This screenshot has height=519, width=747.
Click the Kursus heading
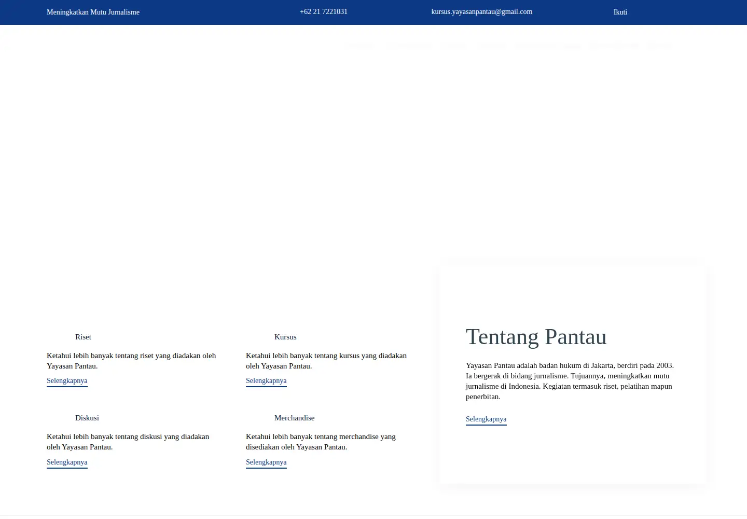click(285, 337)
